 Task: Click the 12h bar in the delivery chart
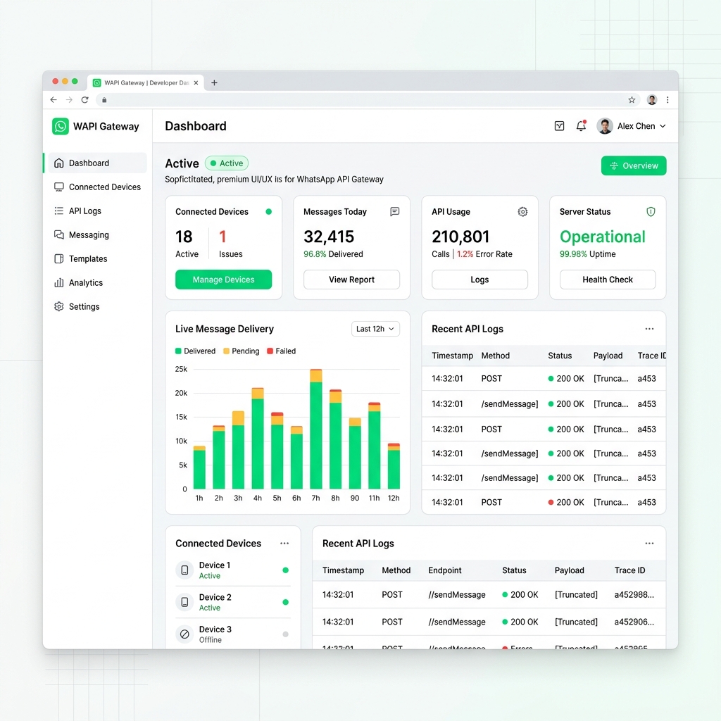[x=394, y=466]
